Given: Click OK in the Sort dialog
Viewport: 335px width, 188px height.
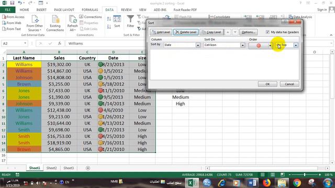Looking at the screenshot, I should click(x=267, y=84).
